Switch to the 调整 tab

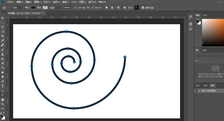(204, 50)
